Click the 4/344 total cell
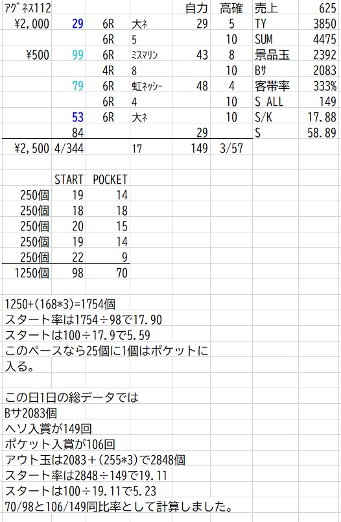341x522 pixels. [x=69, y=149]
